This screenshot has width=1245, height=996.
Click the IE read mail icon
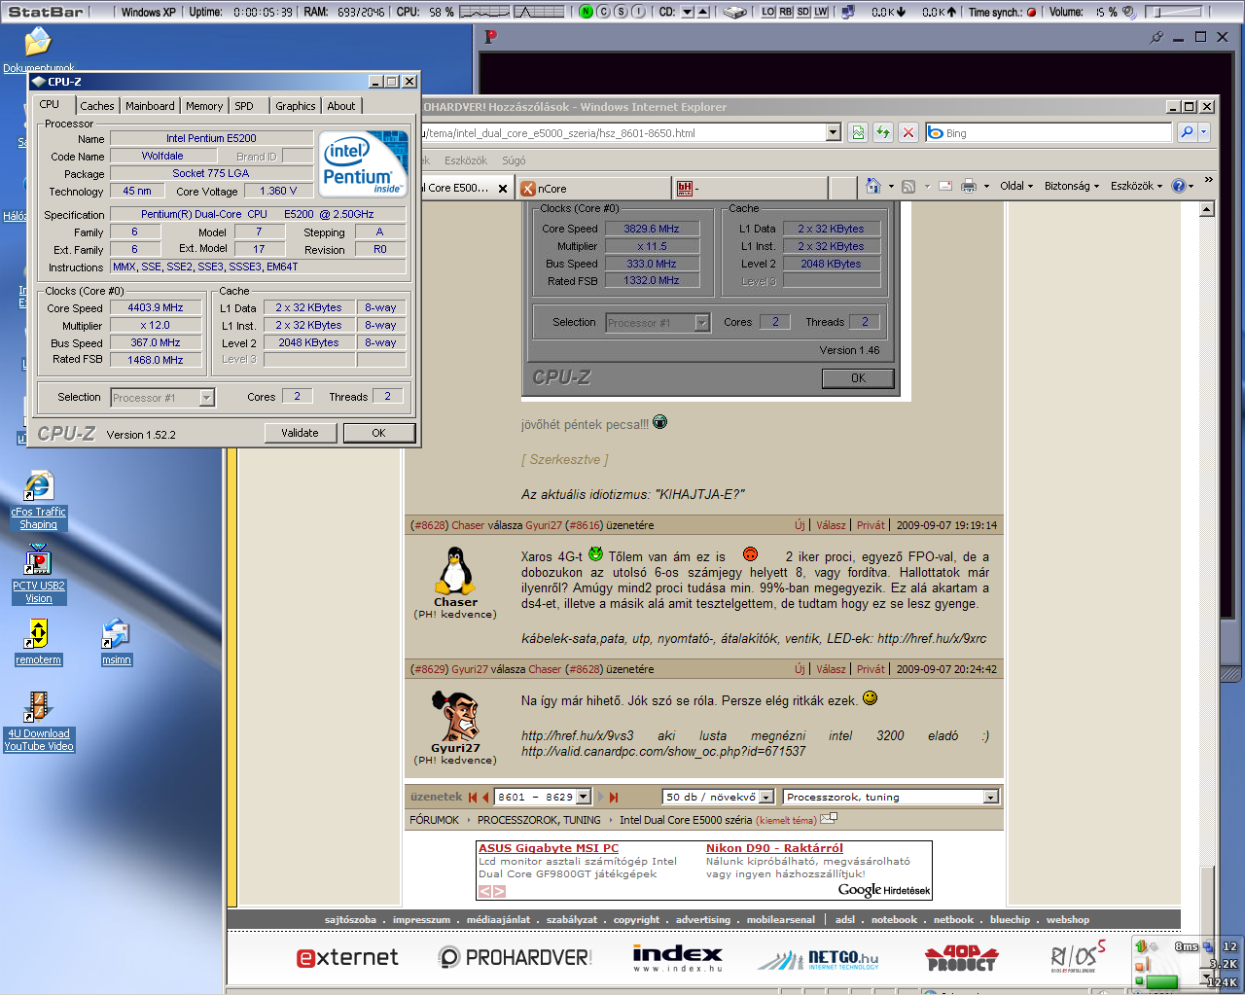pos(945,186)
